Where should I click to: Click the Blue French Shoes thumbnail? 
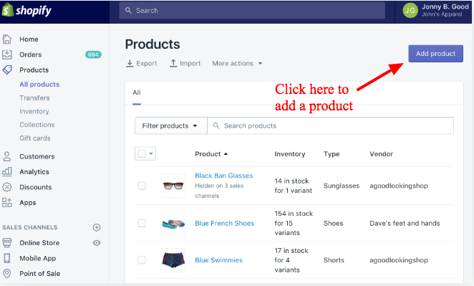[173, 223]
